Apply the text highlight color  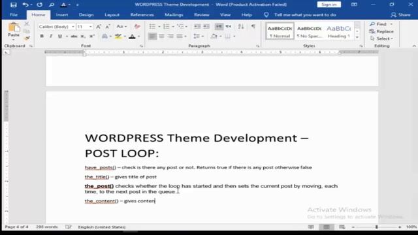[x=118, y=37]
